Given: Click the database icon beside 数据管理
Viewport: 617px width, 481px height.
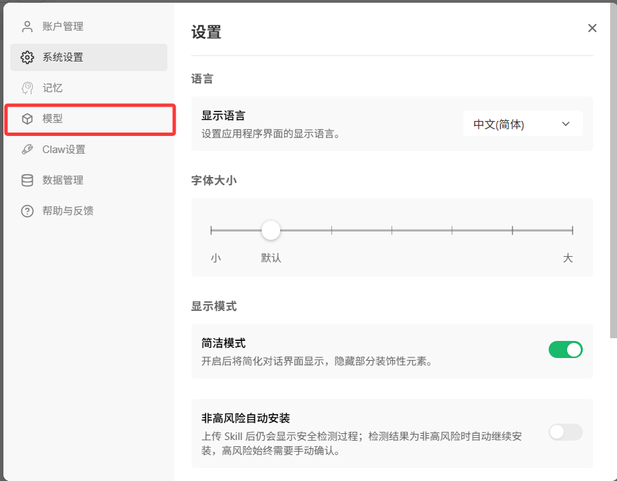Looking at the screenshot, I should (27, 180).
